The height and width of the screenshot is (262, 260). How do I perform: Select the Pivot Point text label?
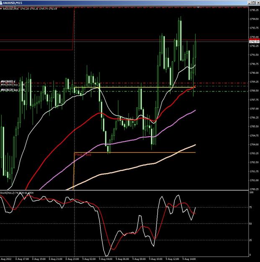(83, 155)
